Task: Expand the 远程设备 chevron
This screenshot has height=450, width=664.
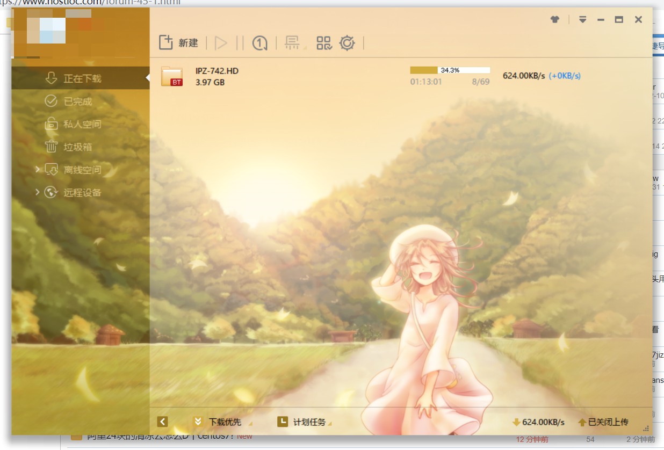Action: [x=38, y=192]
